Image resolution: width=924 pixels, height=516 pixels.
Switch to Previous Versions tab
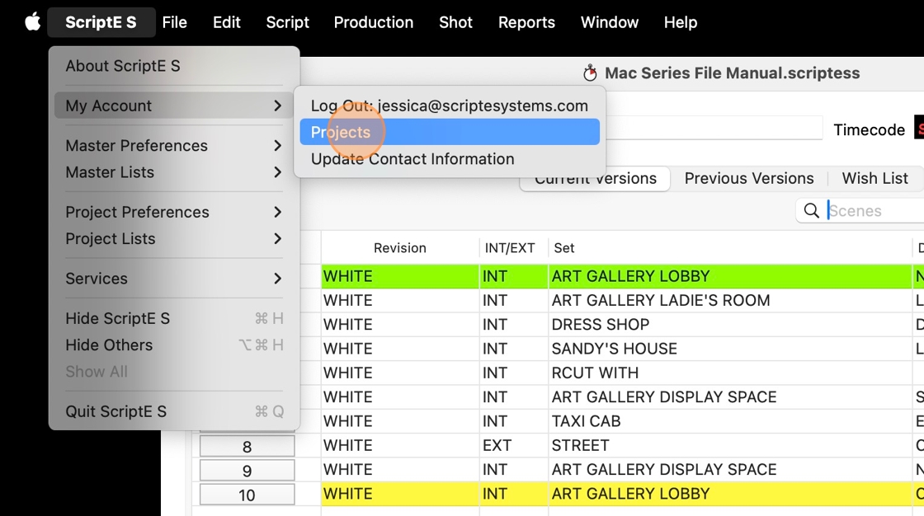tap(749, 179)
